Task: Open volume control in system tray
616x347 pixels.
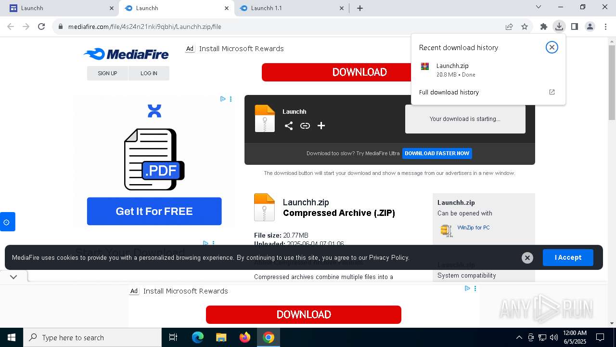Action: coord(554,337)
